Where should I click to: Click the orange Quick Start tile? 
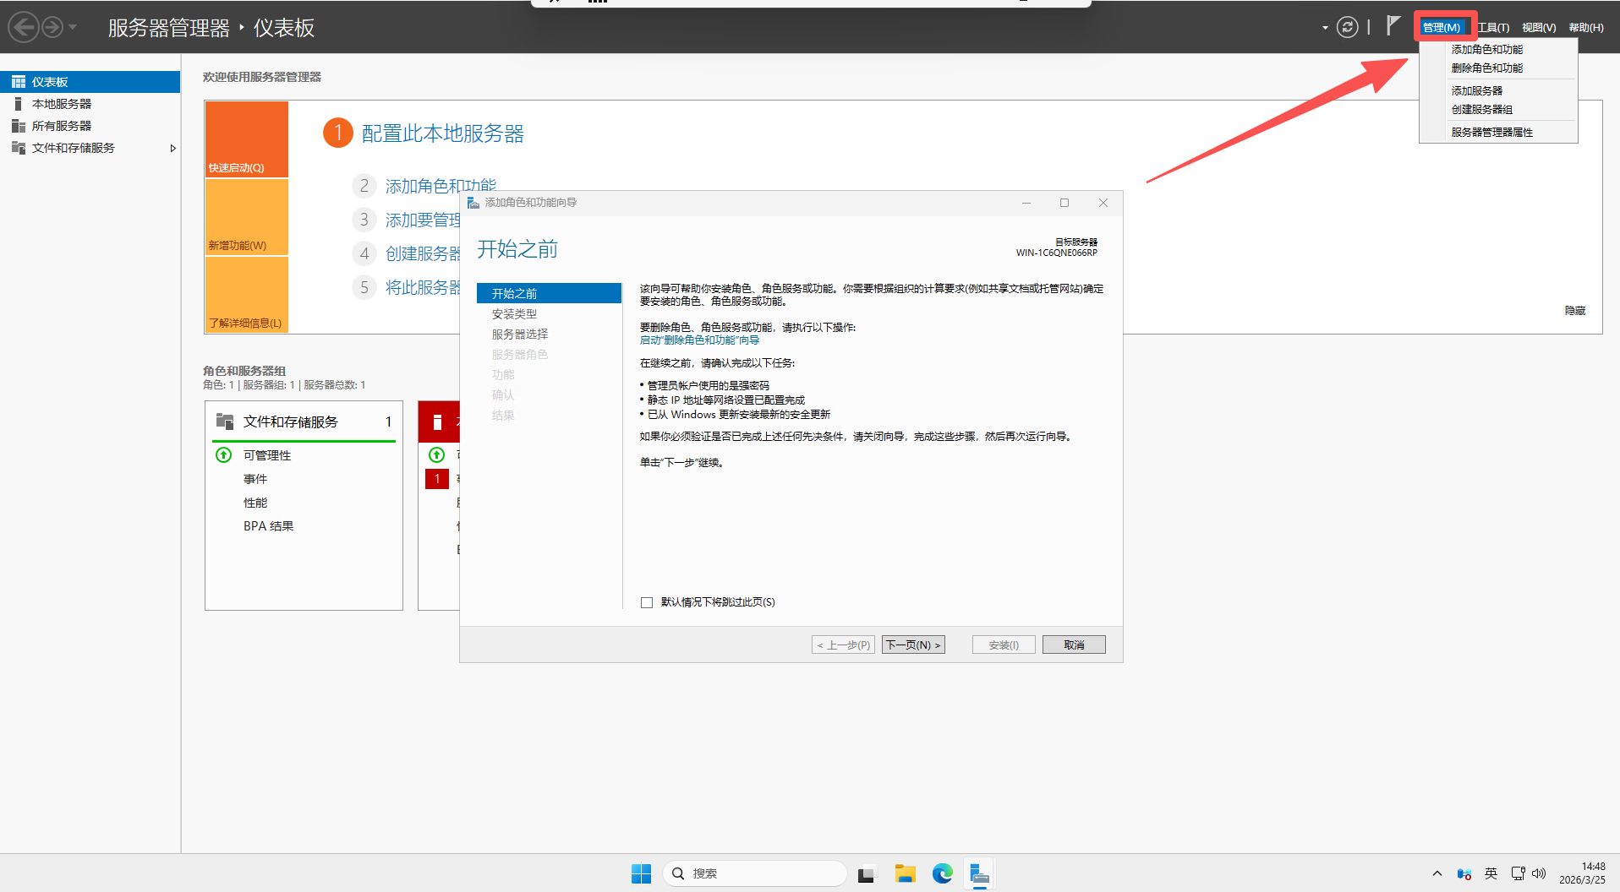246,139
